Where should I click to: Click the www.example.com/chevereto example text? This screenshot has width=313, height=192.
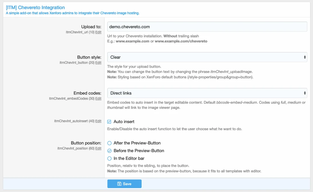[x=181, y=41]
